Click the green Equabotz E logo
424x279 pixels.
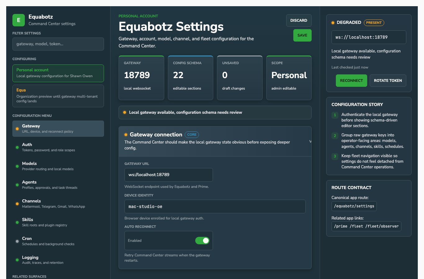19,20
